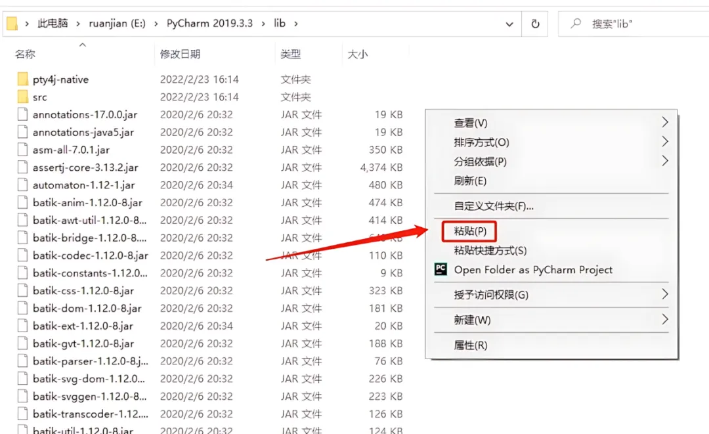Select batik-awt-util-1.12.0-8... file name

89,220
